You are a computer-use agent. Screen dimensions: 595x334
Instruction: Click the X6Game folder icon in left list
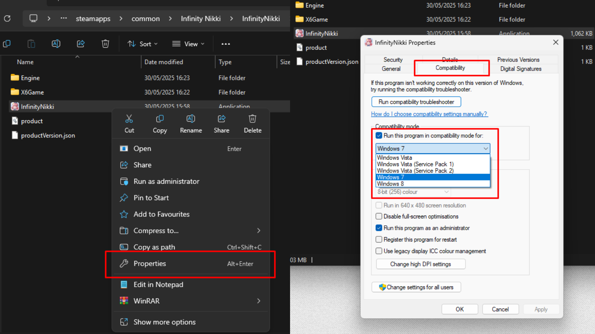point(15,92)
